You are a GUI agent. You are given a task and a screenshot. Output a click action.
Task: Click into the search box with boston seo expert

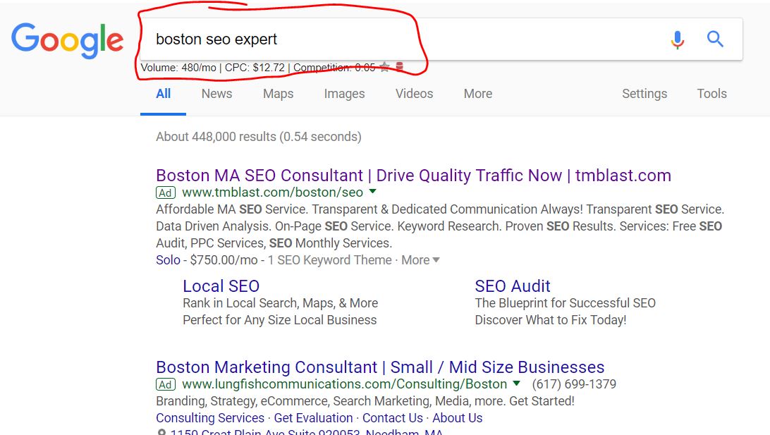403,39
